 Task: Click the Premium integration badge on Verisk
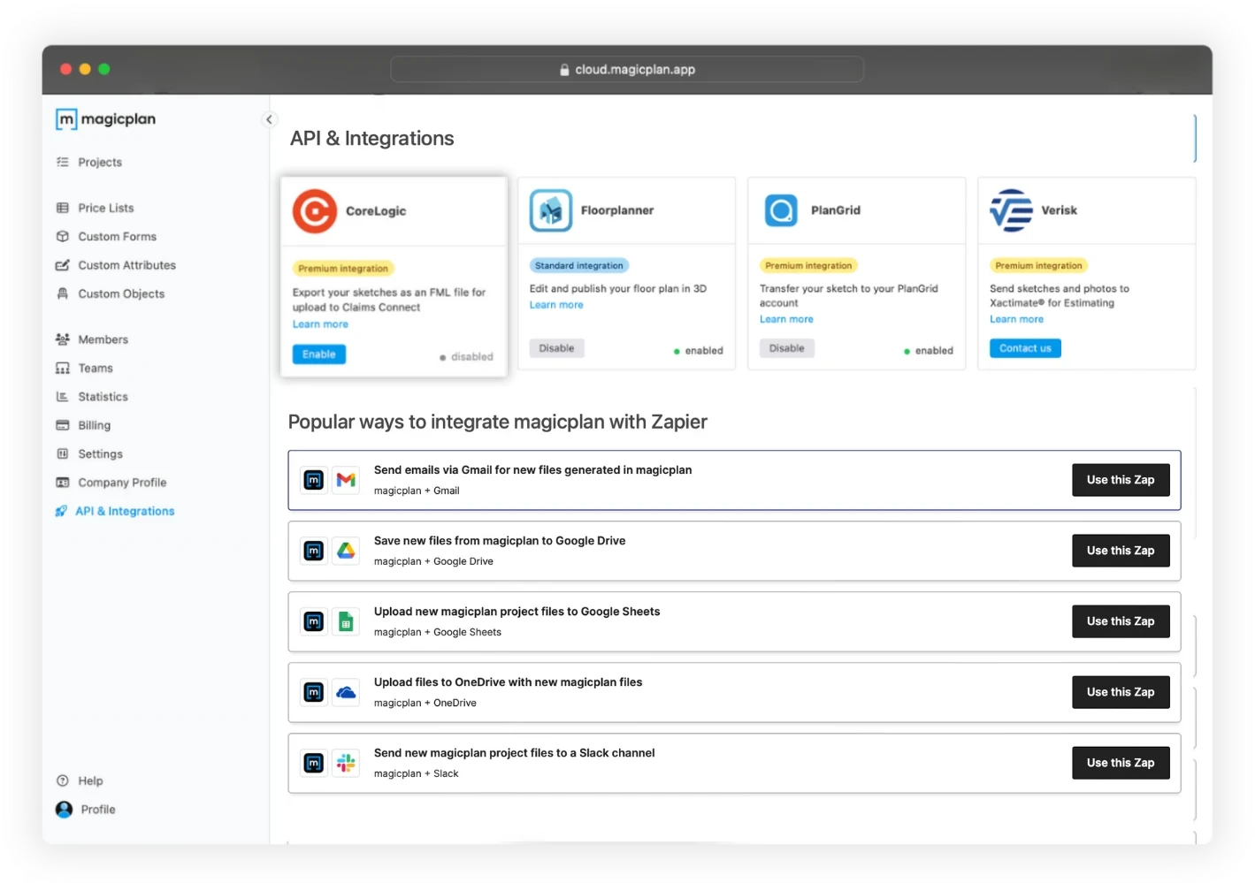coord(1038,265)
